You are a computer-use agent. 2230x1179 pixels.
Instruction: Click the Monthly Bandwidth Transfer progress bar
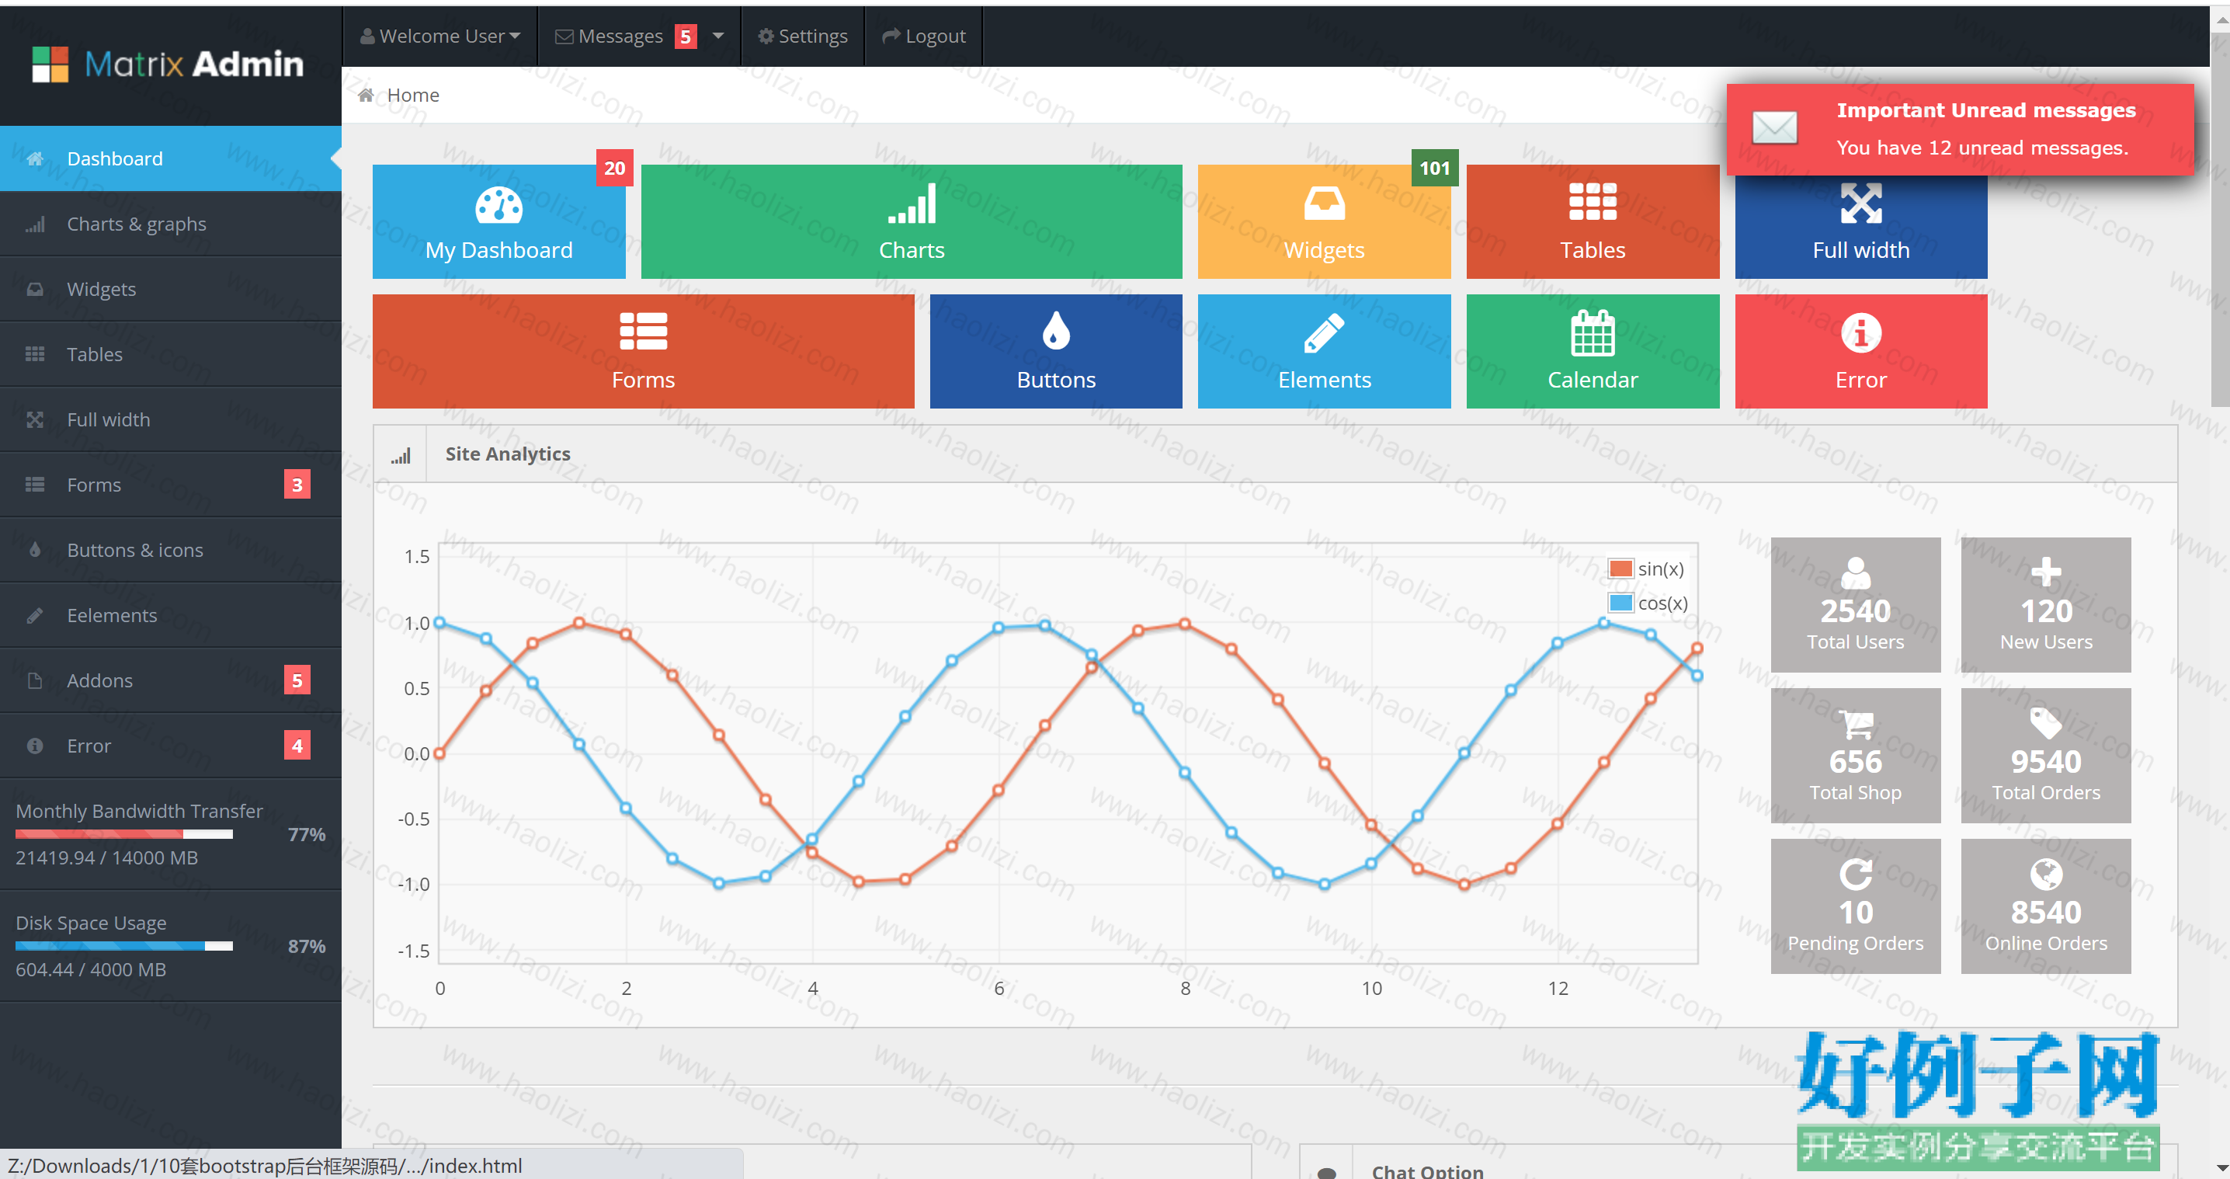[x=123, y=834]
